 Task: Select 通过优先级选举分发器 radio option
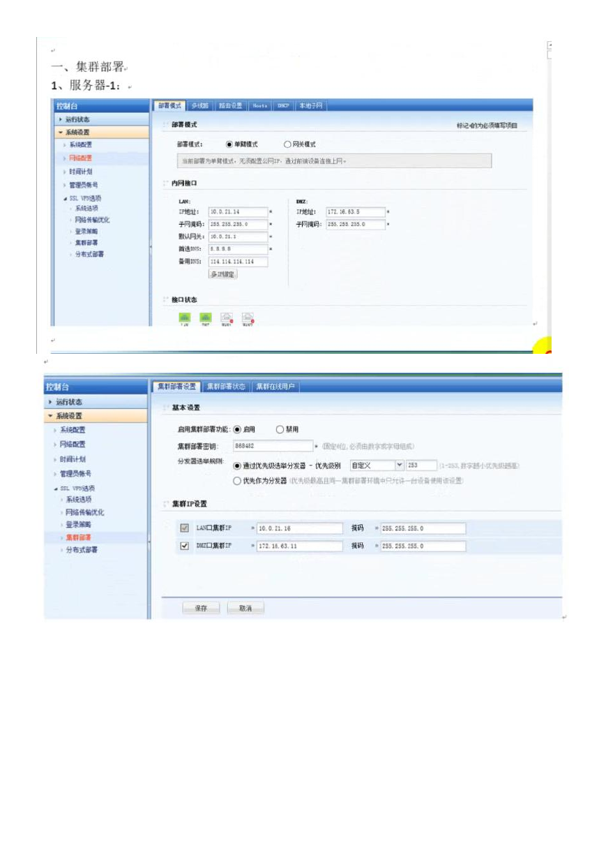pos(237,465)
